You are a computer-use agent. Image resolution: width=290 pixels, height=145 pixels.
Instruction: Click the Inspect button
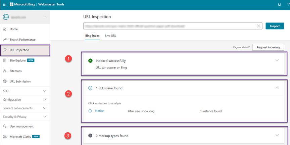pos(275,26)
